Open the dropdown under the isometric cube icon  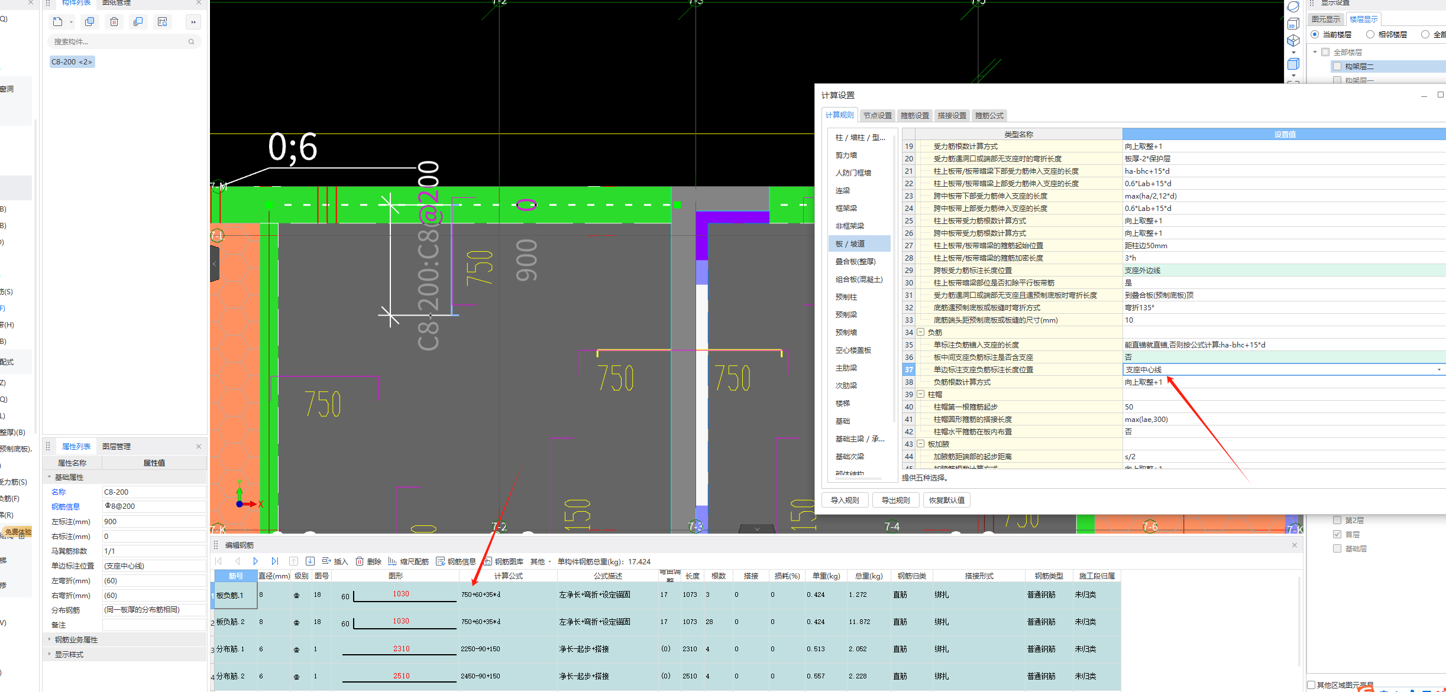tap(1293, 53)
